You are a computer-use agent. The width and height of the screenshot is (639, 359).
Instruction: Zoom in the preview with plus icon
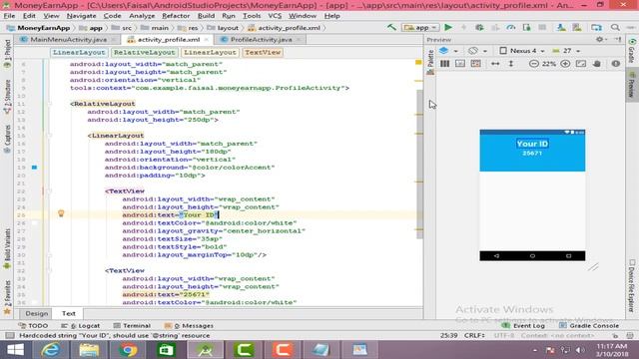point(565,64)
